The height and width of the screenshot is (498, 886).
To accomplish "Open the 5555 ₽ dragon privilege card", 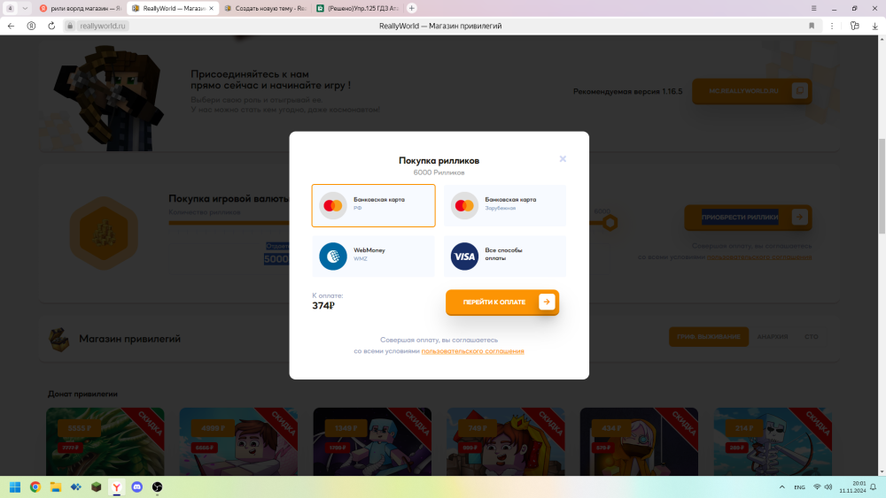I will tap(105, 441).
